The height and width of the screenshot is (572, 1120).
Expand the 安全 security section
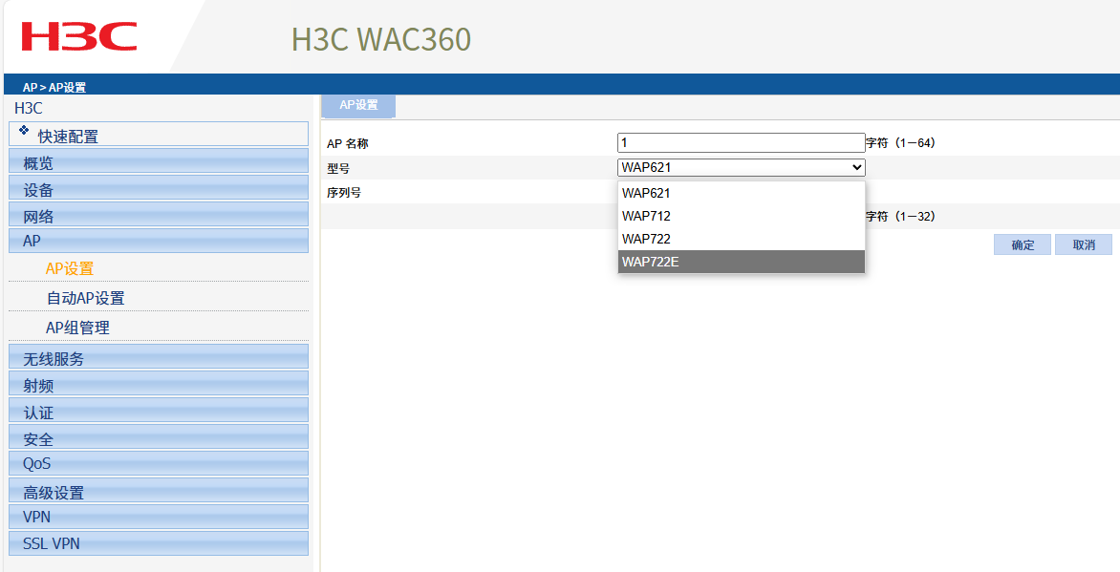159,437
